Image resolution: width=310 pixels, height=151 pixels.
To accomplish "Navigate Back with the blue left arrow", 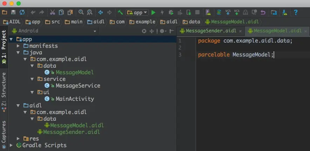I will [x=101, y=13].
